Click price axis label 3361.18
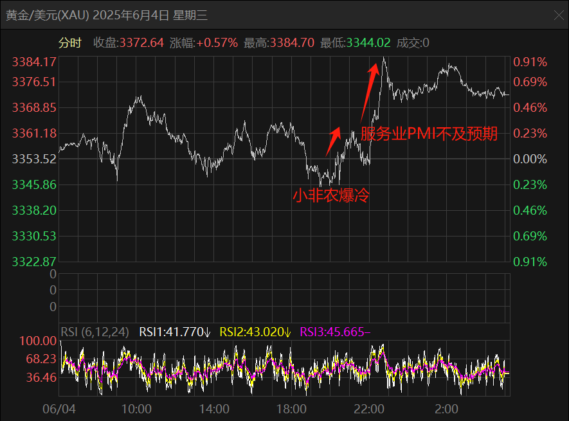This screenshot has width=569, height=421. point(34,134)
